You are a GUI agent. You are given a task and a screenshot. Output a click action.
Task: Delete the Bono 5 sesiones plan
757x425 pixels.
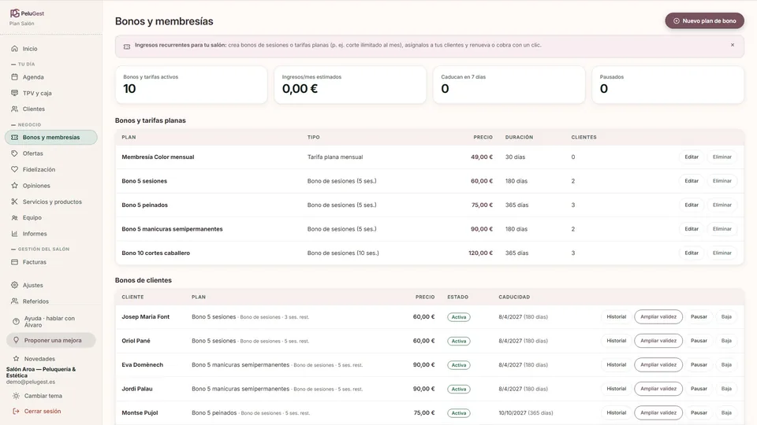point(722,181)
